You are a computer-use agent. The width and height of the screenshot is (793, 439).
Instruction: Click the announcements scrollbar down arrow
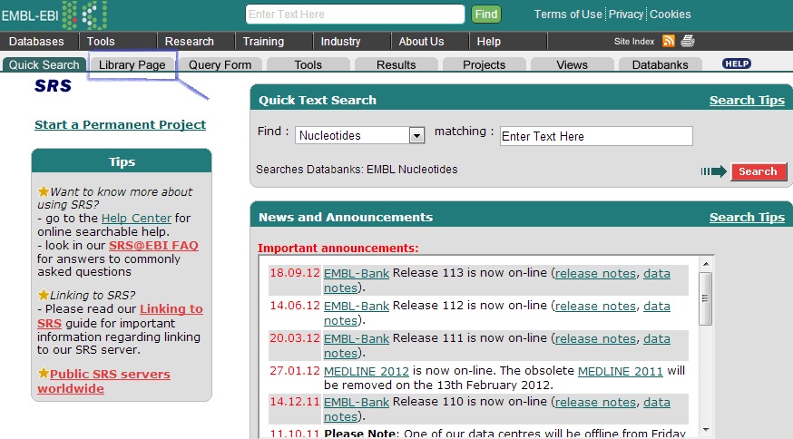click(706, 430)
